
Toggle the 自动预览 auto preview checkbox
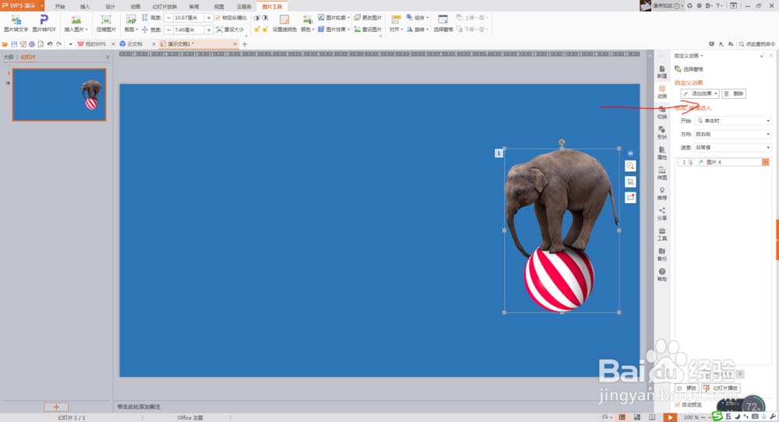point(678,405)
